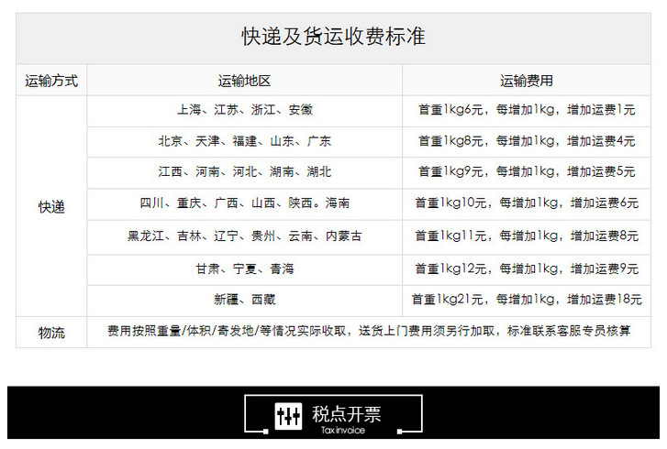The width and height of the screenshot is (667, 449).
Task: Click the 运输地区 column header
Action: (245, 81)
